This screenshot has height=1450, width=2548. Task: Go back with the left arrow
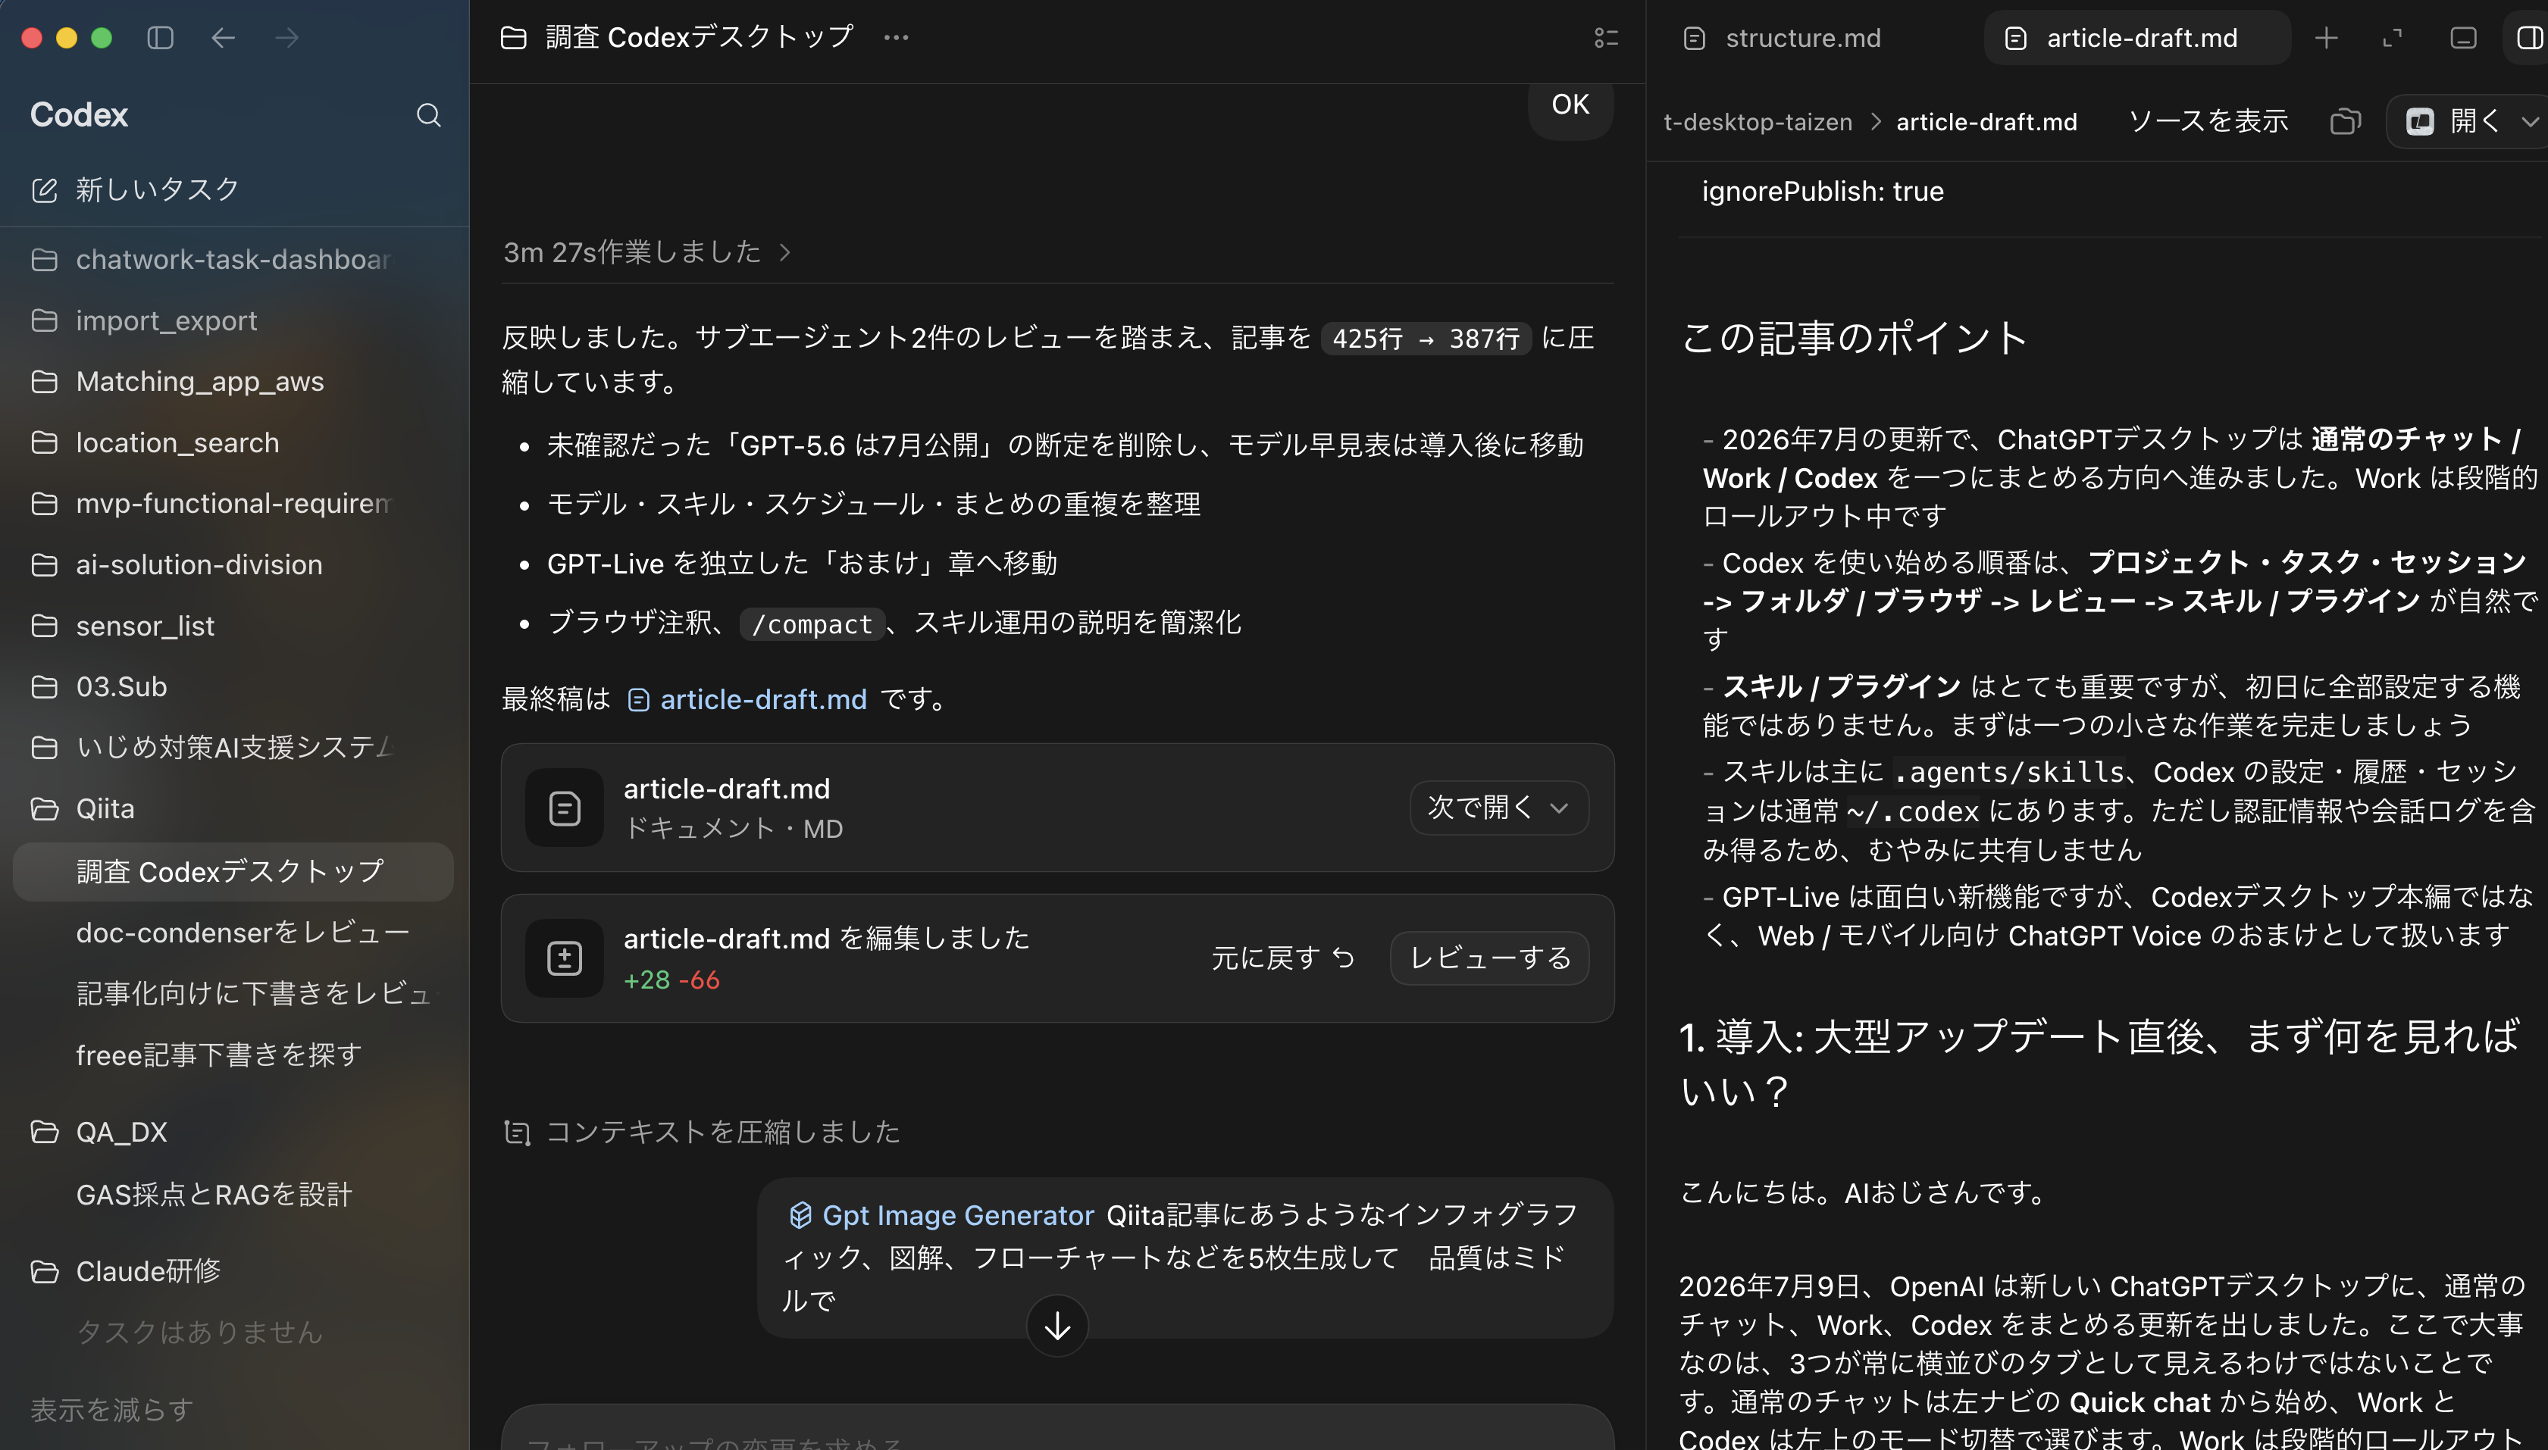point(223,38)
